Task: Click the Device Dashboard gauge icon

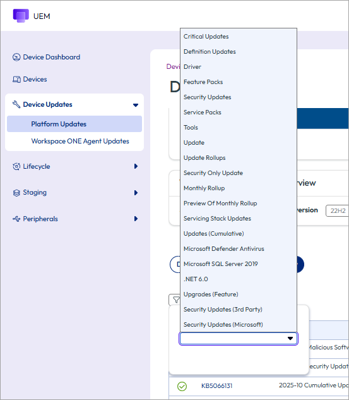Action: (x=16, y=57)
